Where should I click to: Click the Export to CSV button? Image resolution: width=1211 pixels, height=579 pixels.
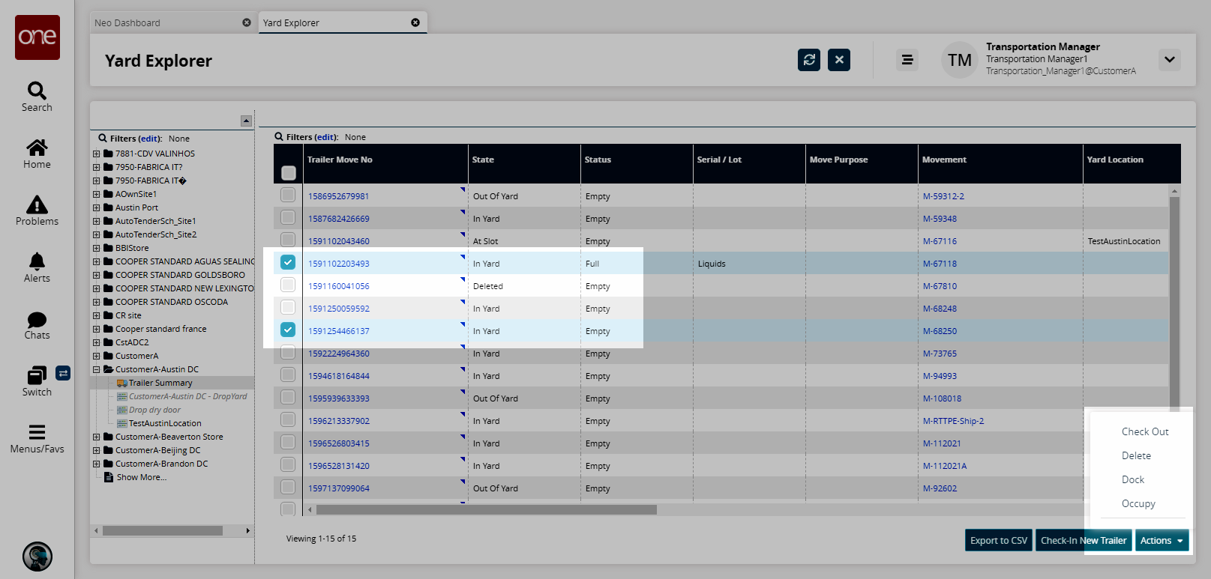click(998, 540)
